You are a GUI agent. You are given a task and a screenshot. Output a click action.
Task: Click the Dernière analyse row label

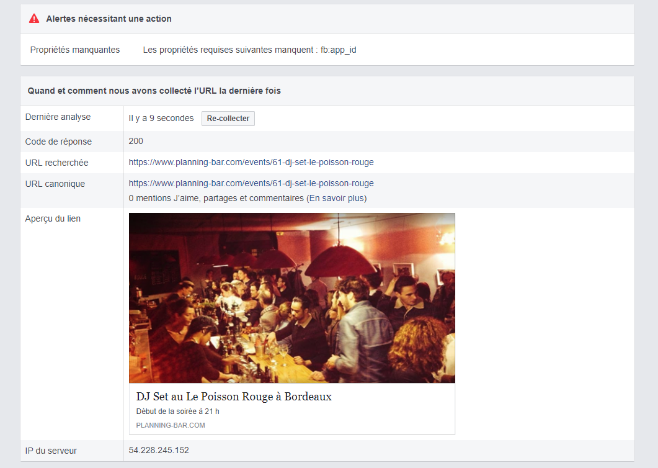(58, 117)
